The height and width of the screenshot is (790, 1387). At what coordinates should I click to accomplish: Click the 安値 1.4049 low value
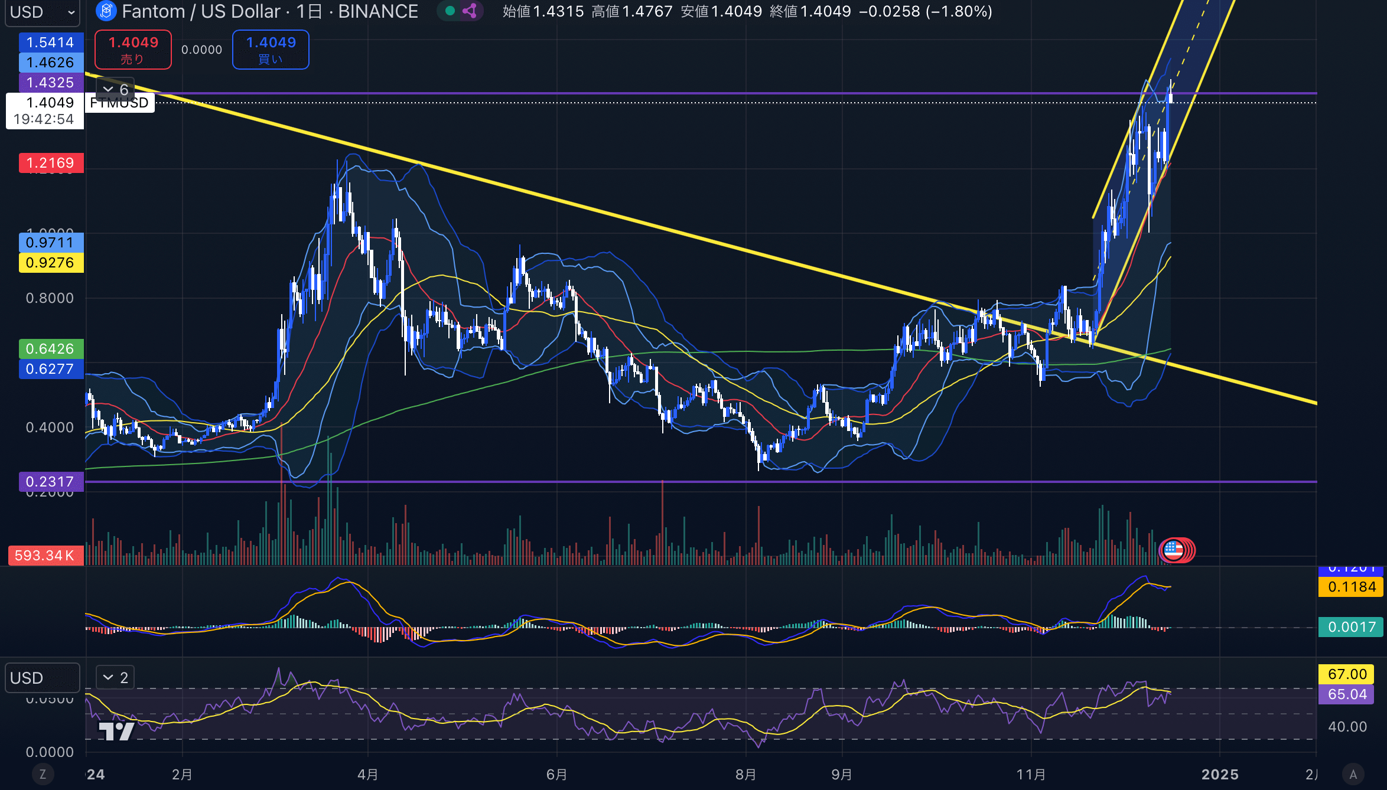pyautogui.click(x=721, y=12)
